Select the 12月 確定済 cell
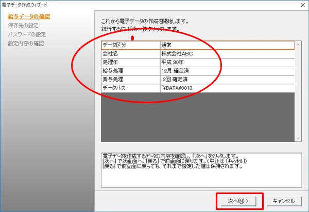 [228, 71]
